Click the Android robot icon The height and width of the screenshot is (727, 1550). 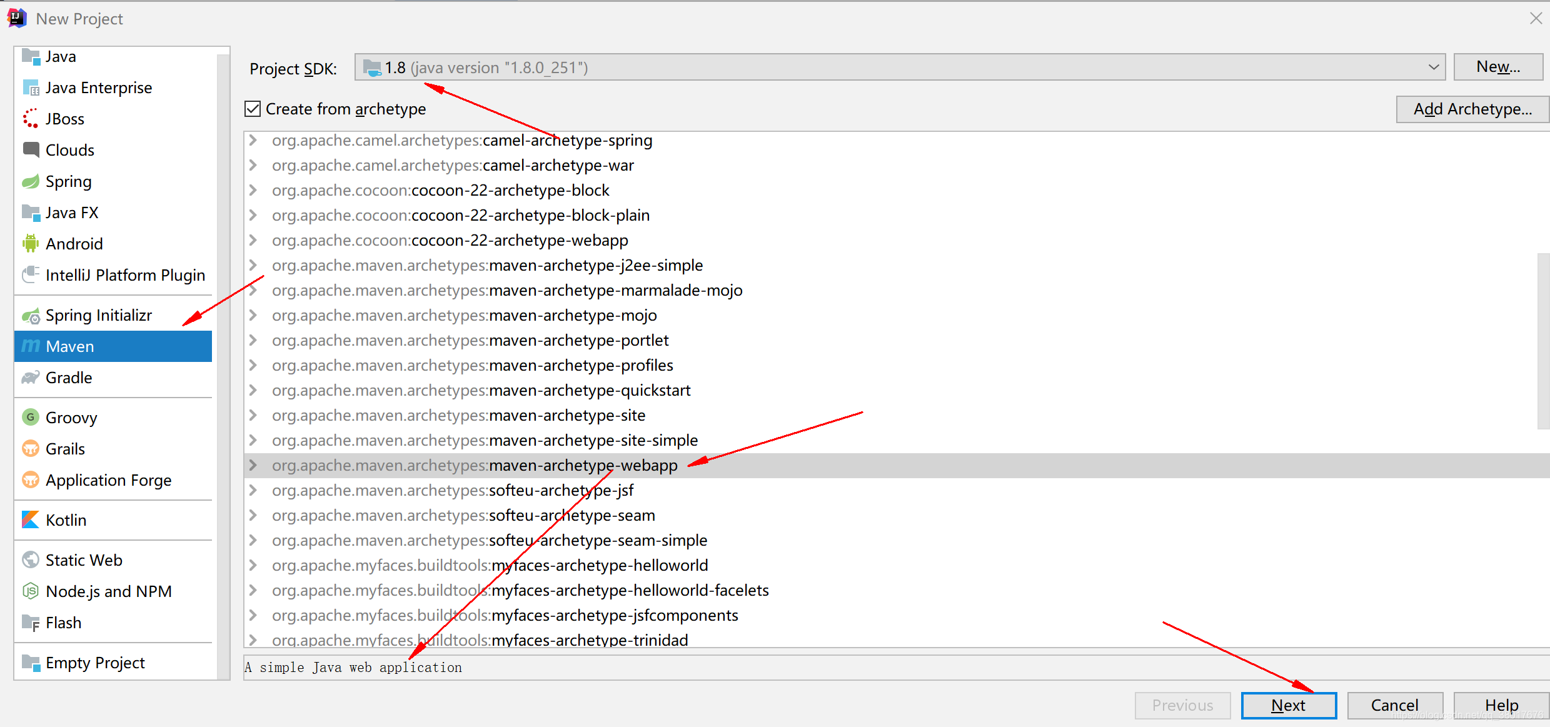pyautogui.click(x=31, y=244)
